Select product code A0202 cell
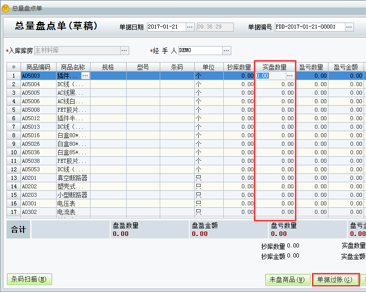 [39, 186]
